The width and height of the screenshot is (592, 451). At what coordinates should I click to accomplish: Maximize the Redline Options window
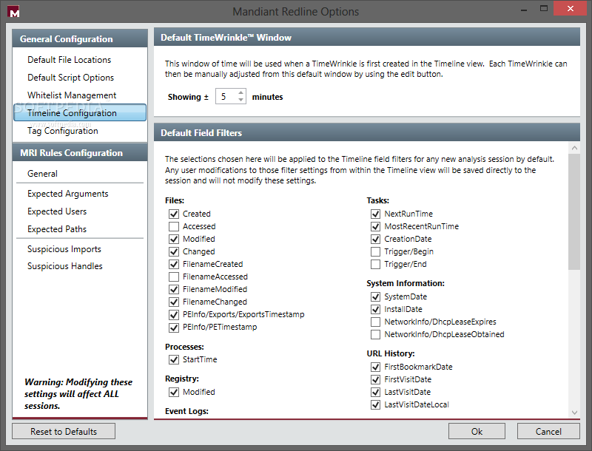tap(544, 9)
